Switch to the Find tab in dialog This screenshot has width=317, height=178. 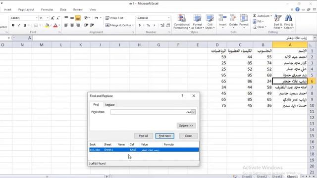[96, 104]
